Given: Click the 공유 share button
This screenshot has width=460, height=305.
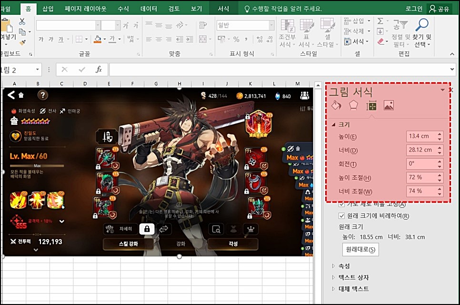Looking at the screenshot, I should [440, 9].
